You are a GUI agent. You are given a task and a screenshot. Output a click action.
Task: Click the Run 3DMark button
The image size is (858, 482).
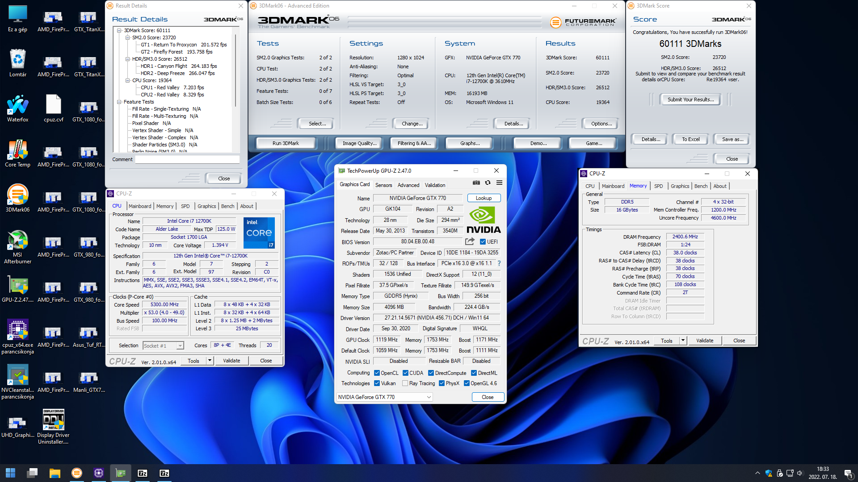click(x=286, y=143)
